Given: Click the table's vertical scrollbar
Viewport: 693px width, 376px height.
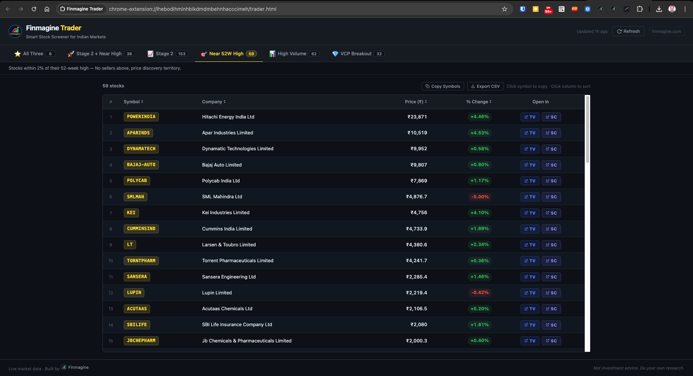Looking at the screenshot, I should 587,130.
